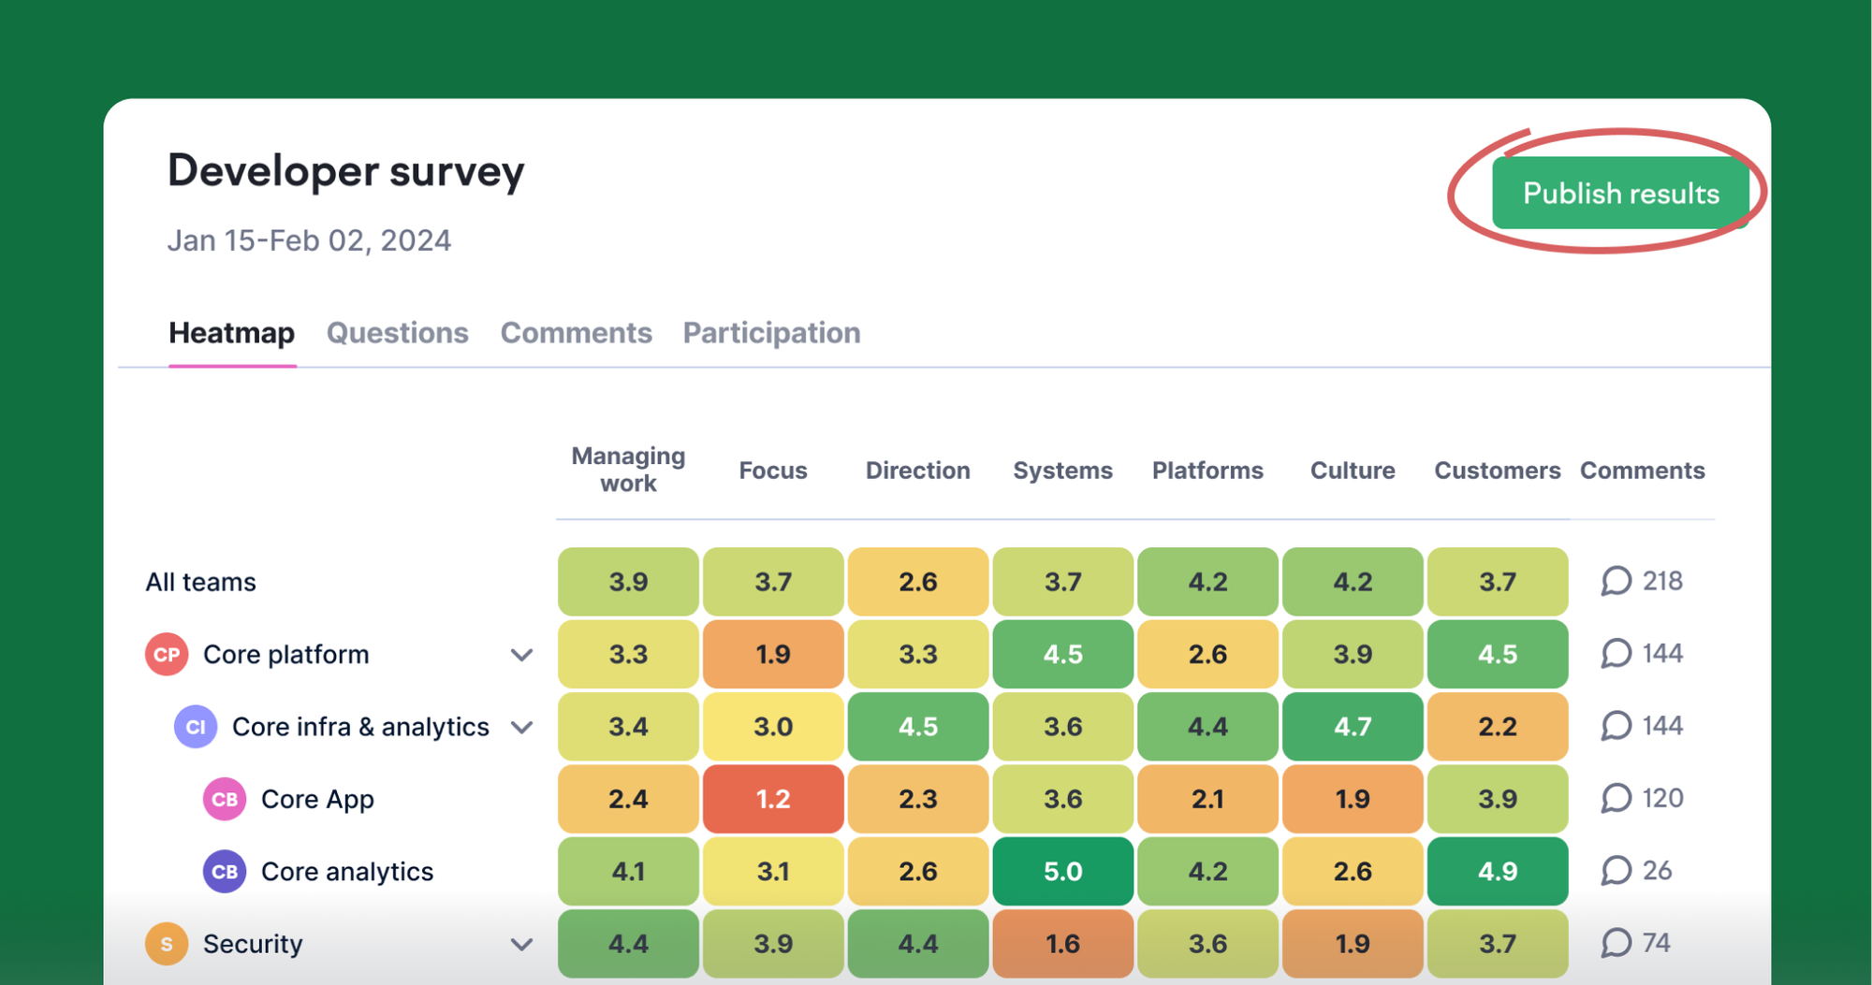Click the Direction column header

coord(917,471)
